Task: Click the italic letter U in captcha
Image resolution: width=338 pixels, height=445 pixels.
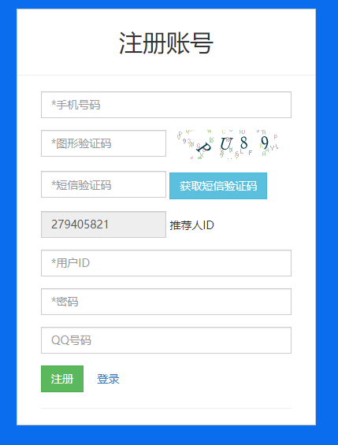Action: (x=226, y=143)
